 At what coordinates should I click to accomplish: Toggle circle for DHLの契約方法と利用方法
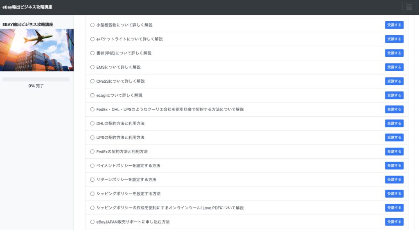pos(92,124)
